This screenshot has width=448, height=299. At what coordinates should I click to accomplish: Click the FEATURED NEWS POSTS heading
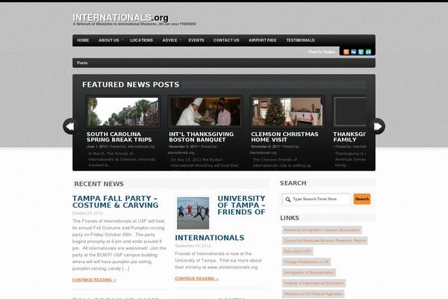pyautogui.click(x=131, y=84)
